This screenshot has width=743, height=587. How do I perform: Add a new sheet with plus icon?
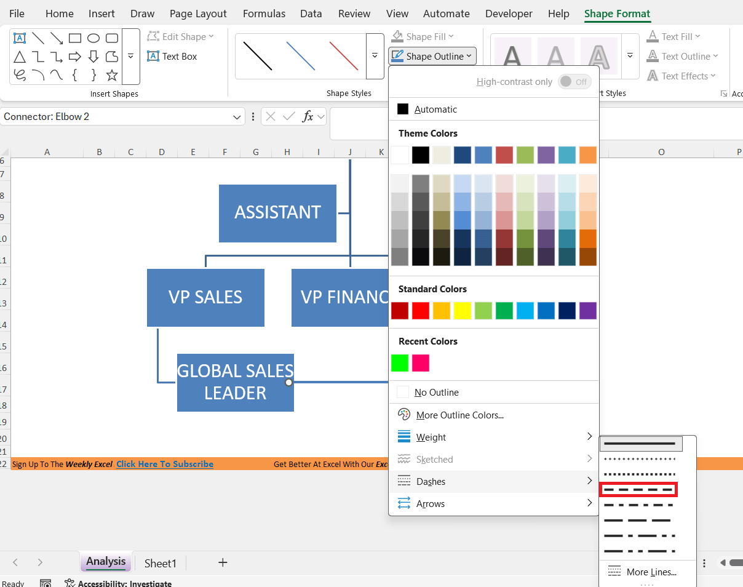click(x=223, y=562)
